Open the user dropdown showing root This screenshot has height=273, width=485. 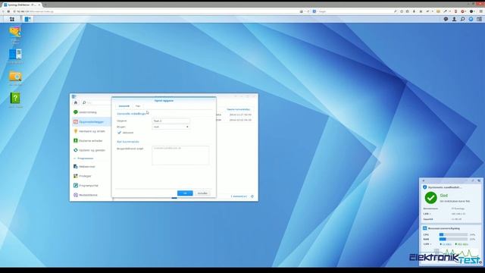(x=171, y=127)
